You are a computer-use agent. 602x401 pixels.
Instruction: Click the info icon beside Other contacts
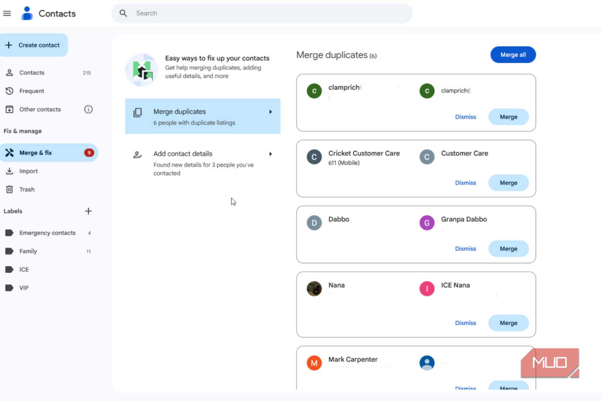click(x=88, y=109)
